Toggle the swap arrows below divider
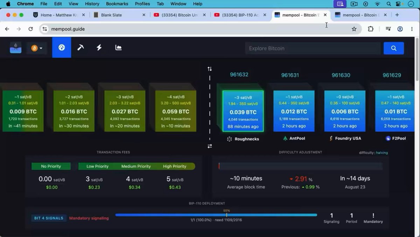Viewport: 420px width, 237px height. pos(210,146)
